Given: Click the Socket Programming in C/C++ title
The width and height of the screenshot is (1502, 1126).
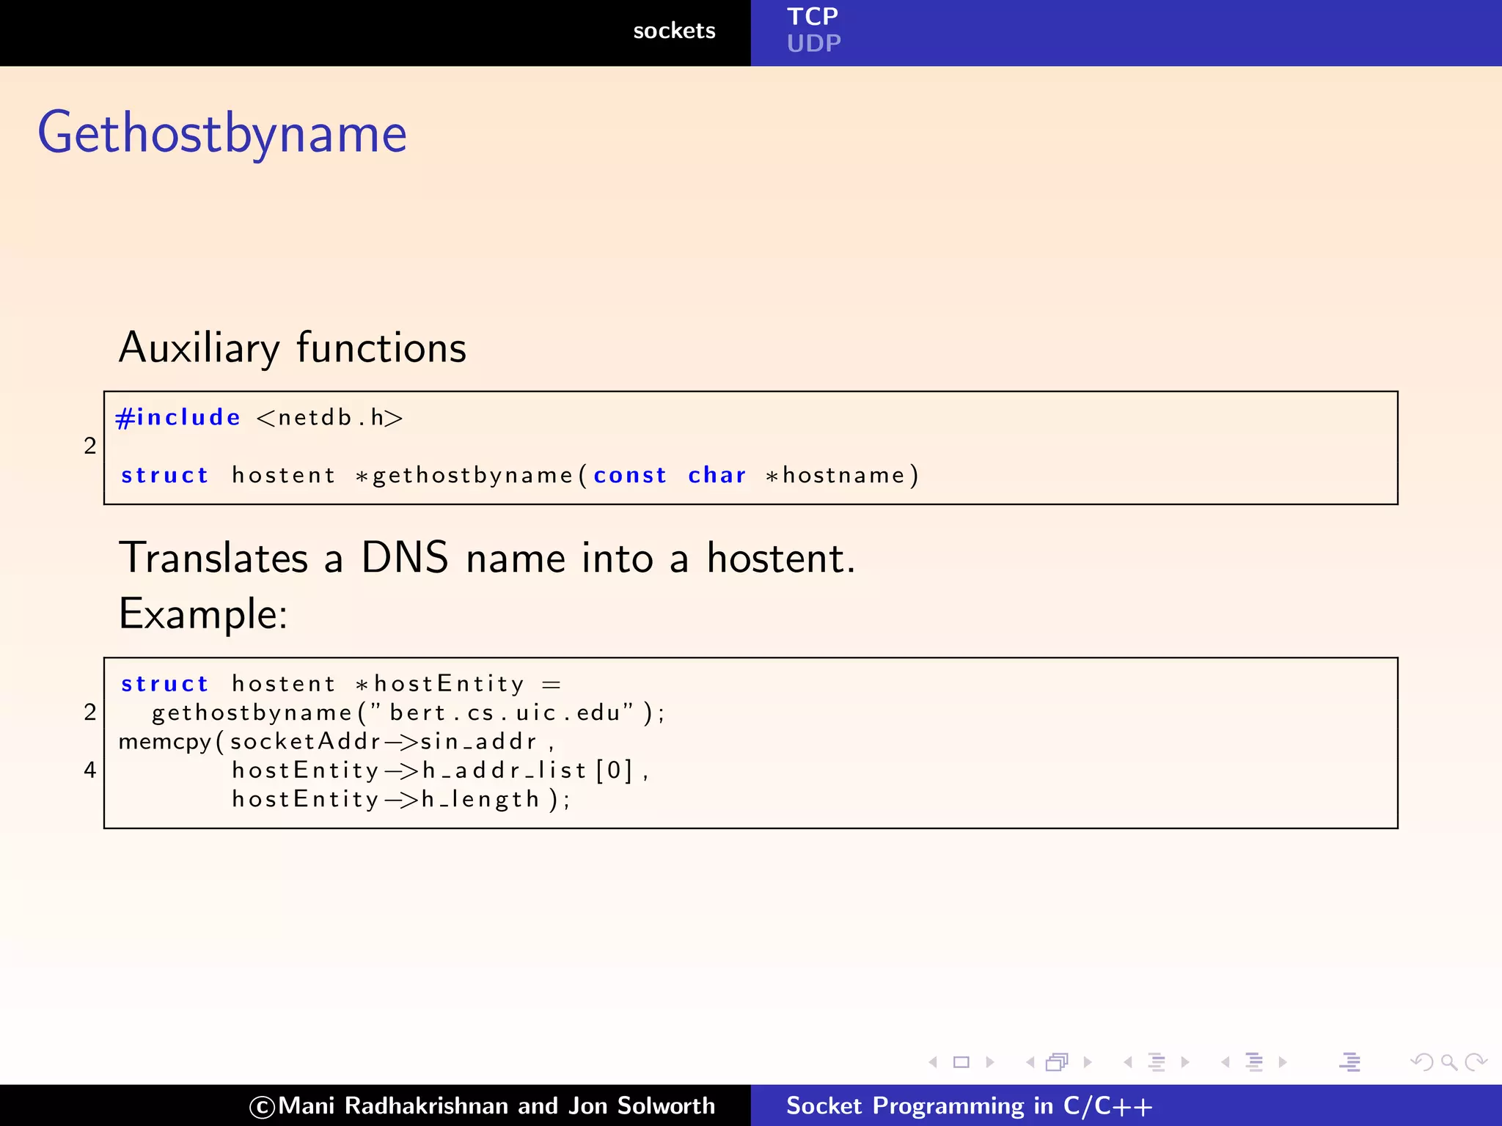Looking at the screenshot, I should coord(969,1105).
